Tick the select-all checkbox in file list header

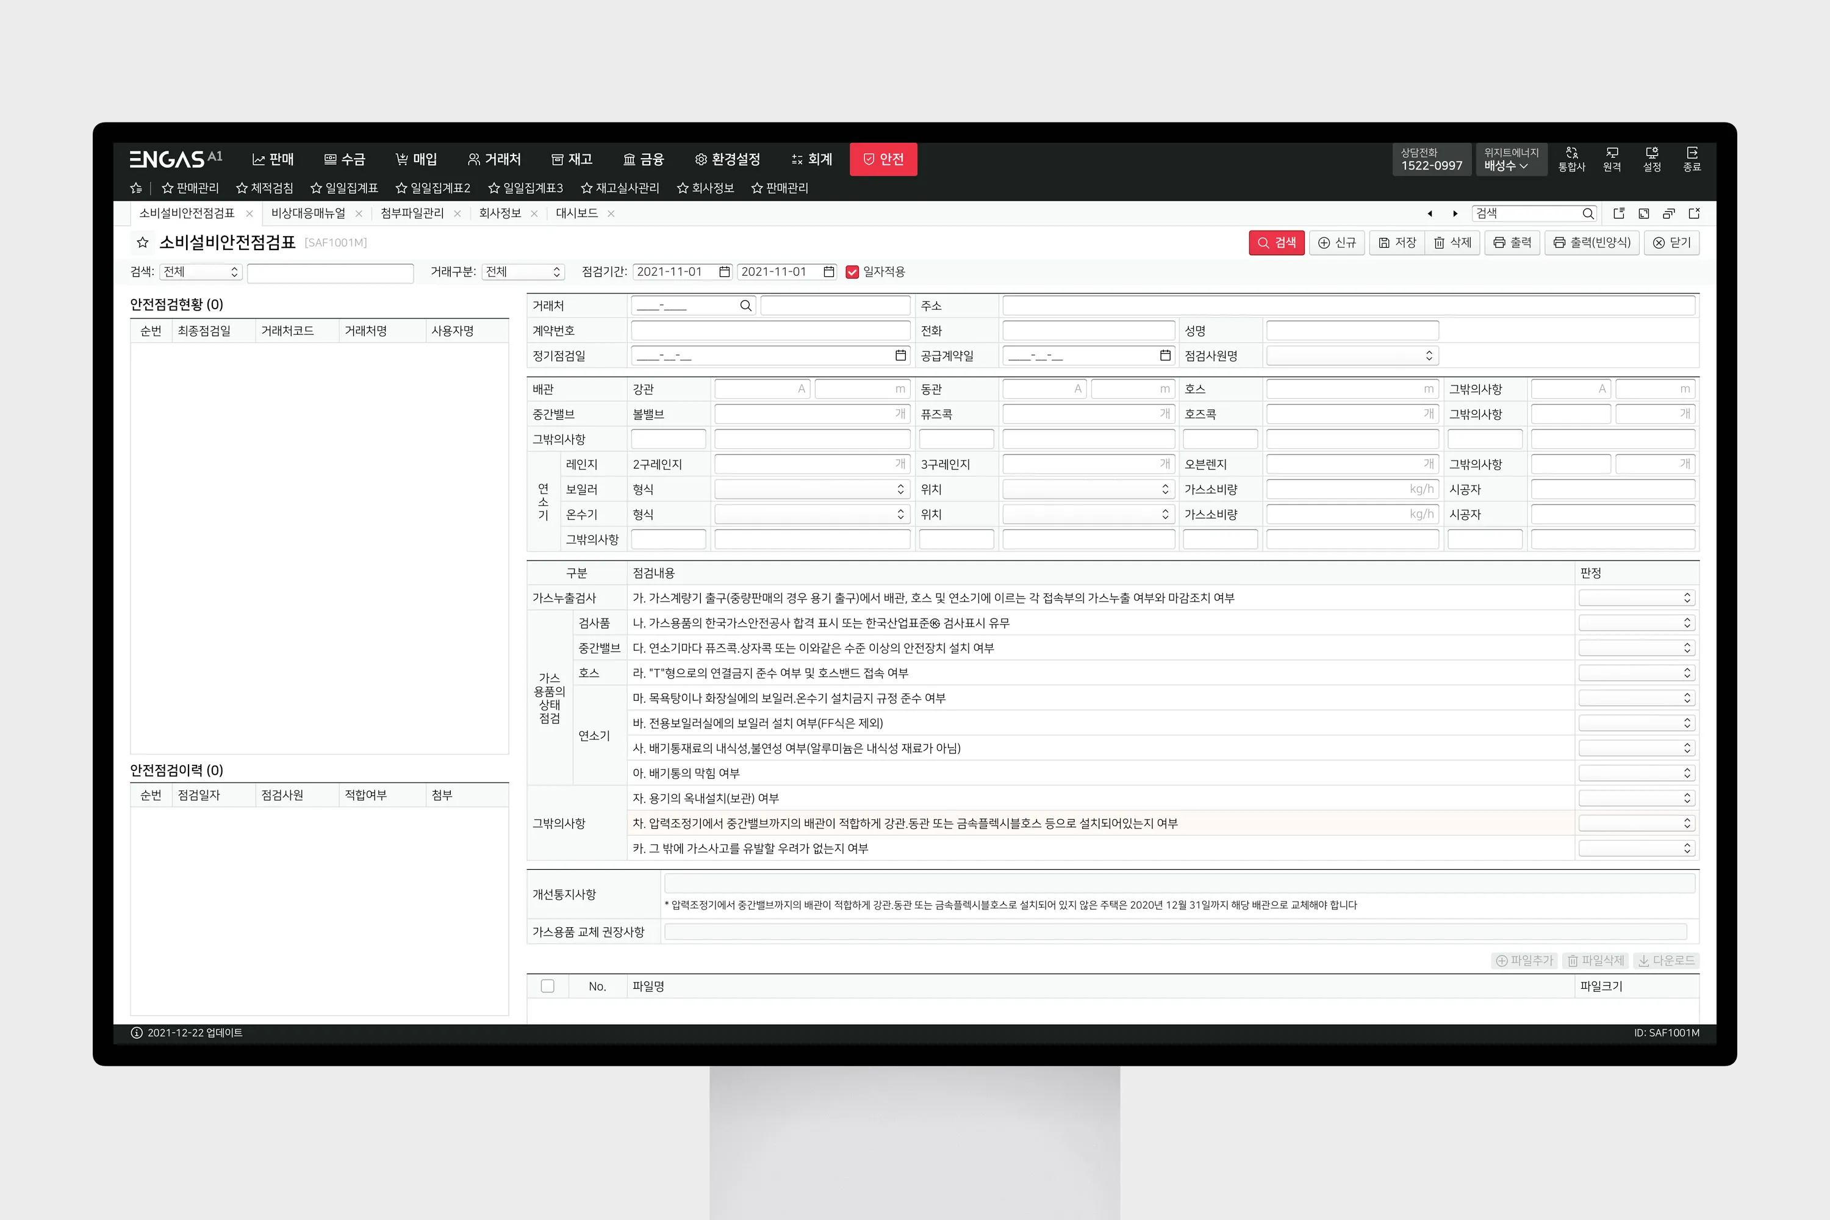pos(548,986)
